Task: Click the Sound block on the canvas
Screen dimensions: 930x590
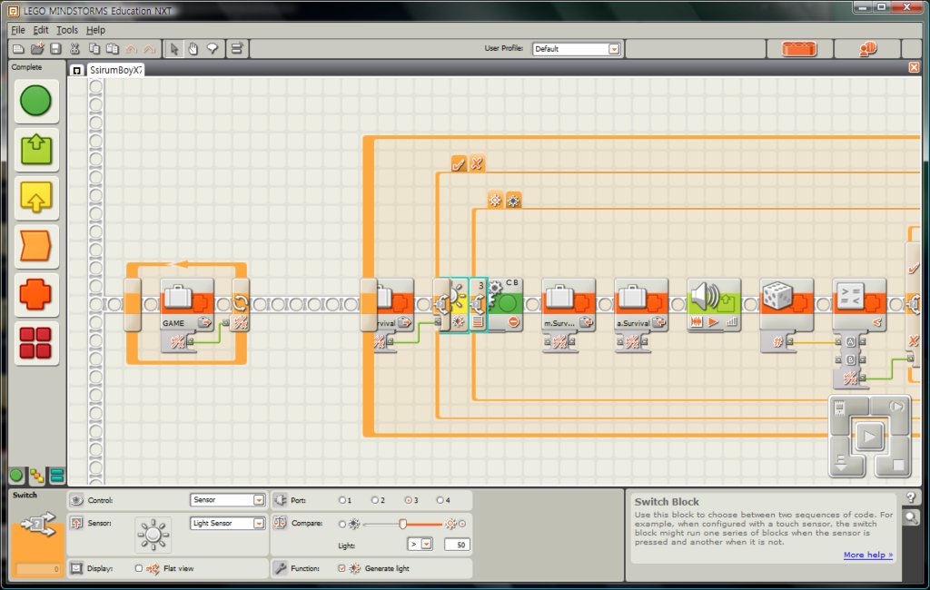Action: 714,304
